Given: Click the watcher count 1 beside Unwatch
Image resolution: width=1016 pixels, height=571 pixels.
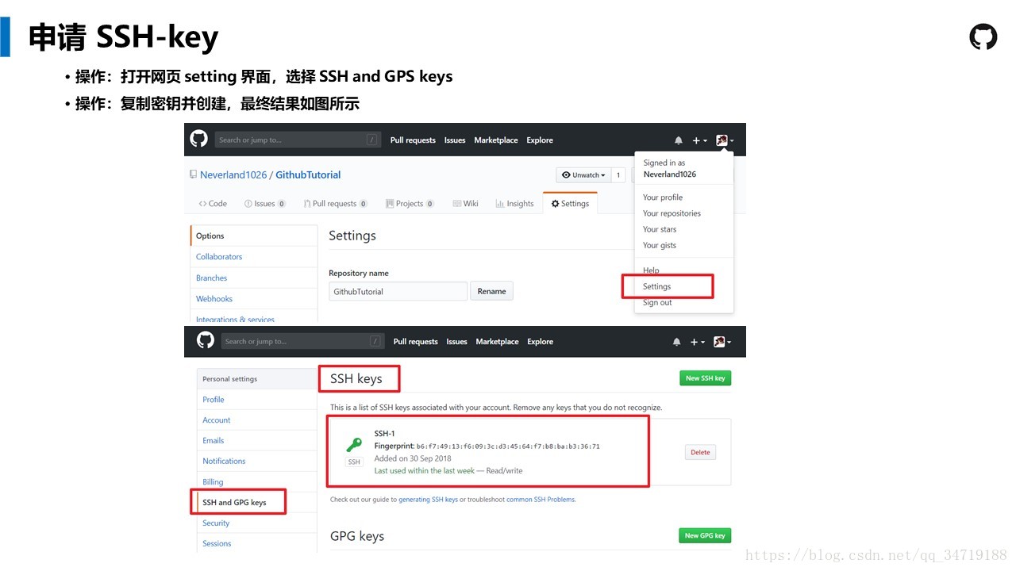Looking at the screenshot, I should pyautogui.click(x=618, y=175).
